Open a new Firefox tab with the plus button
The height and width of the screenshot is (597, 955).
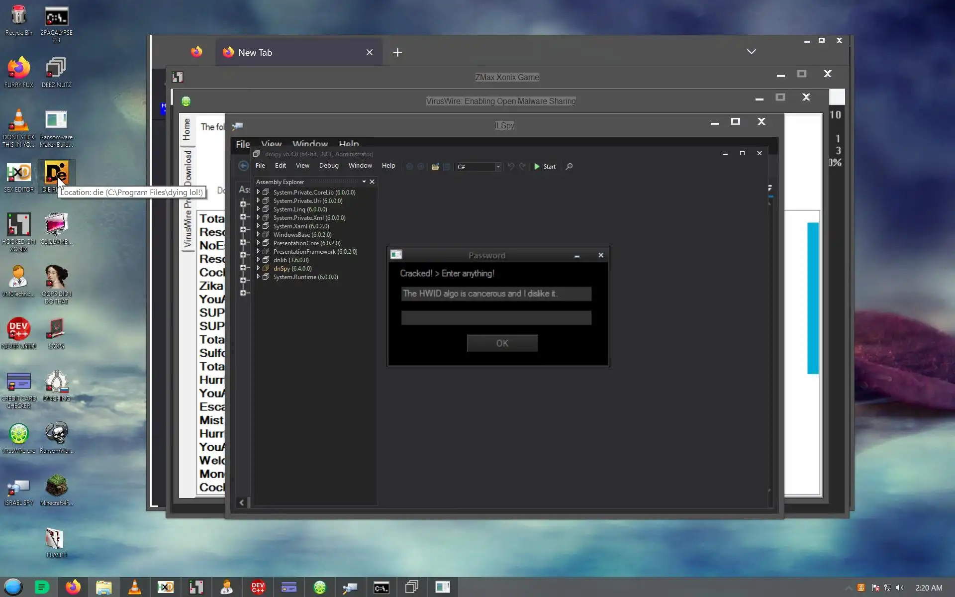point(397,52)
